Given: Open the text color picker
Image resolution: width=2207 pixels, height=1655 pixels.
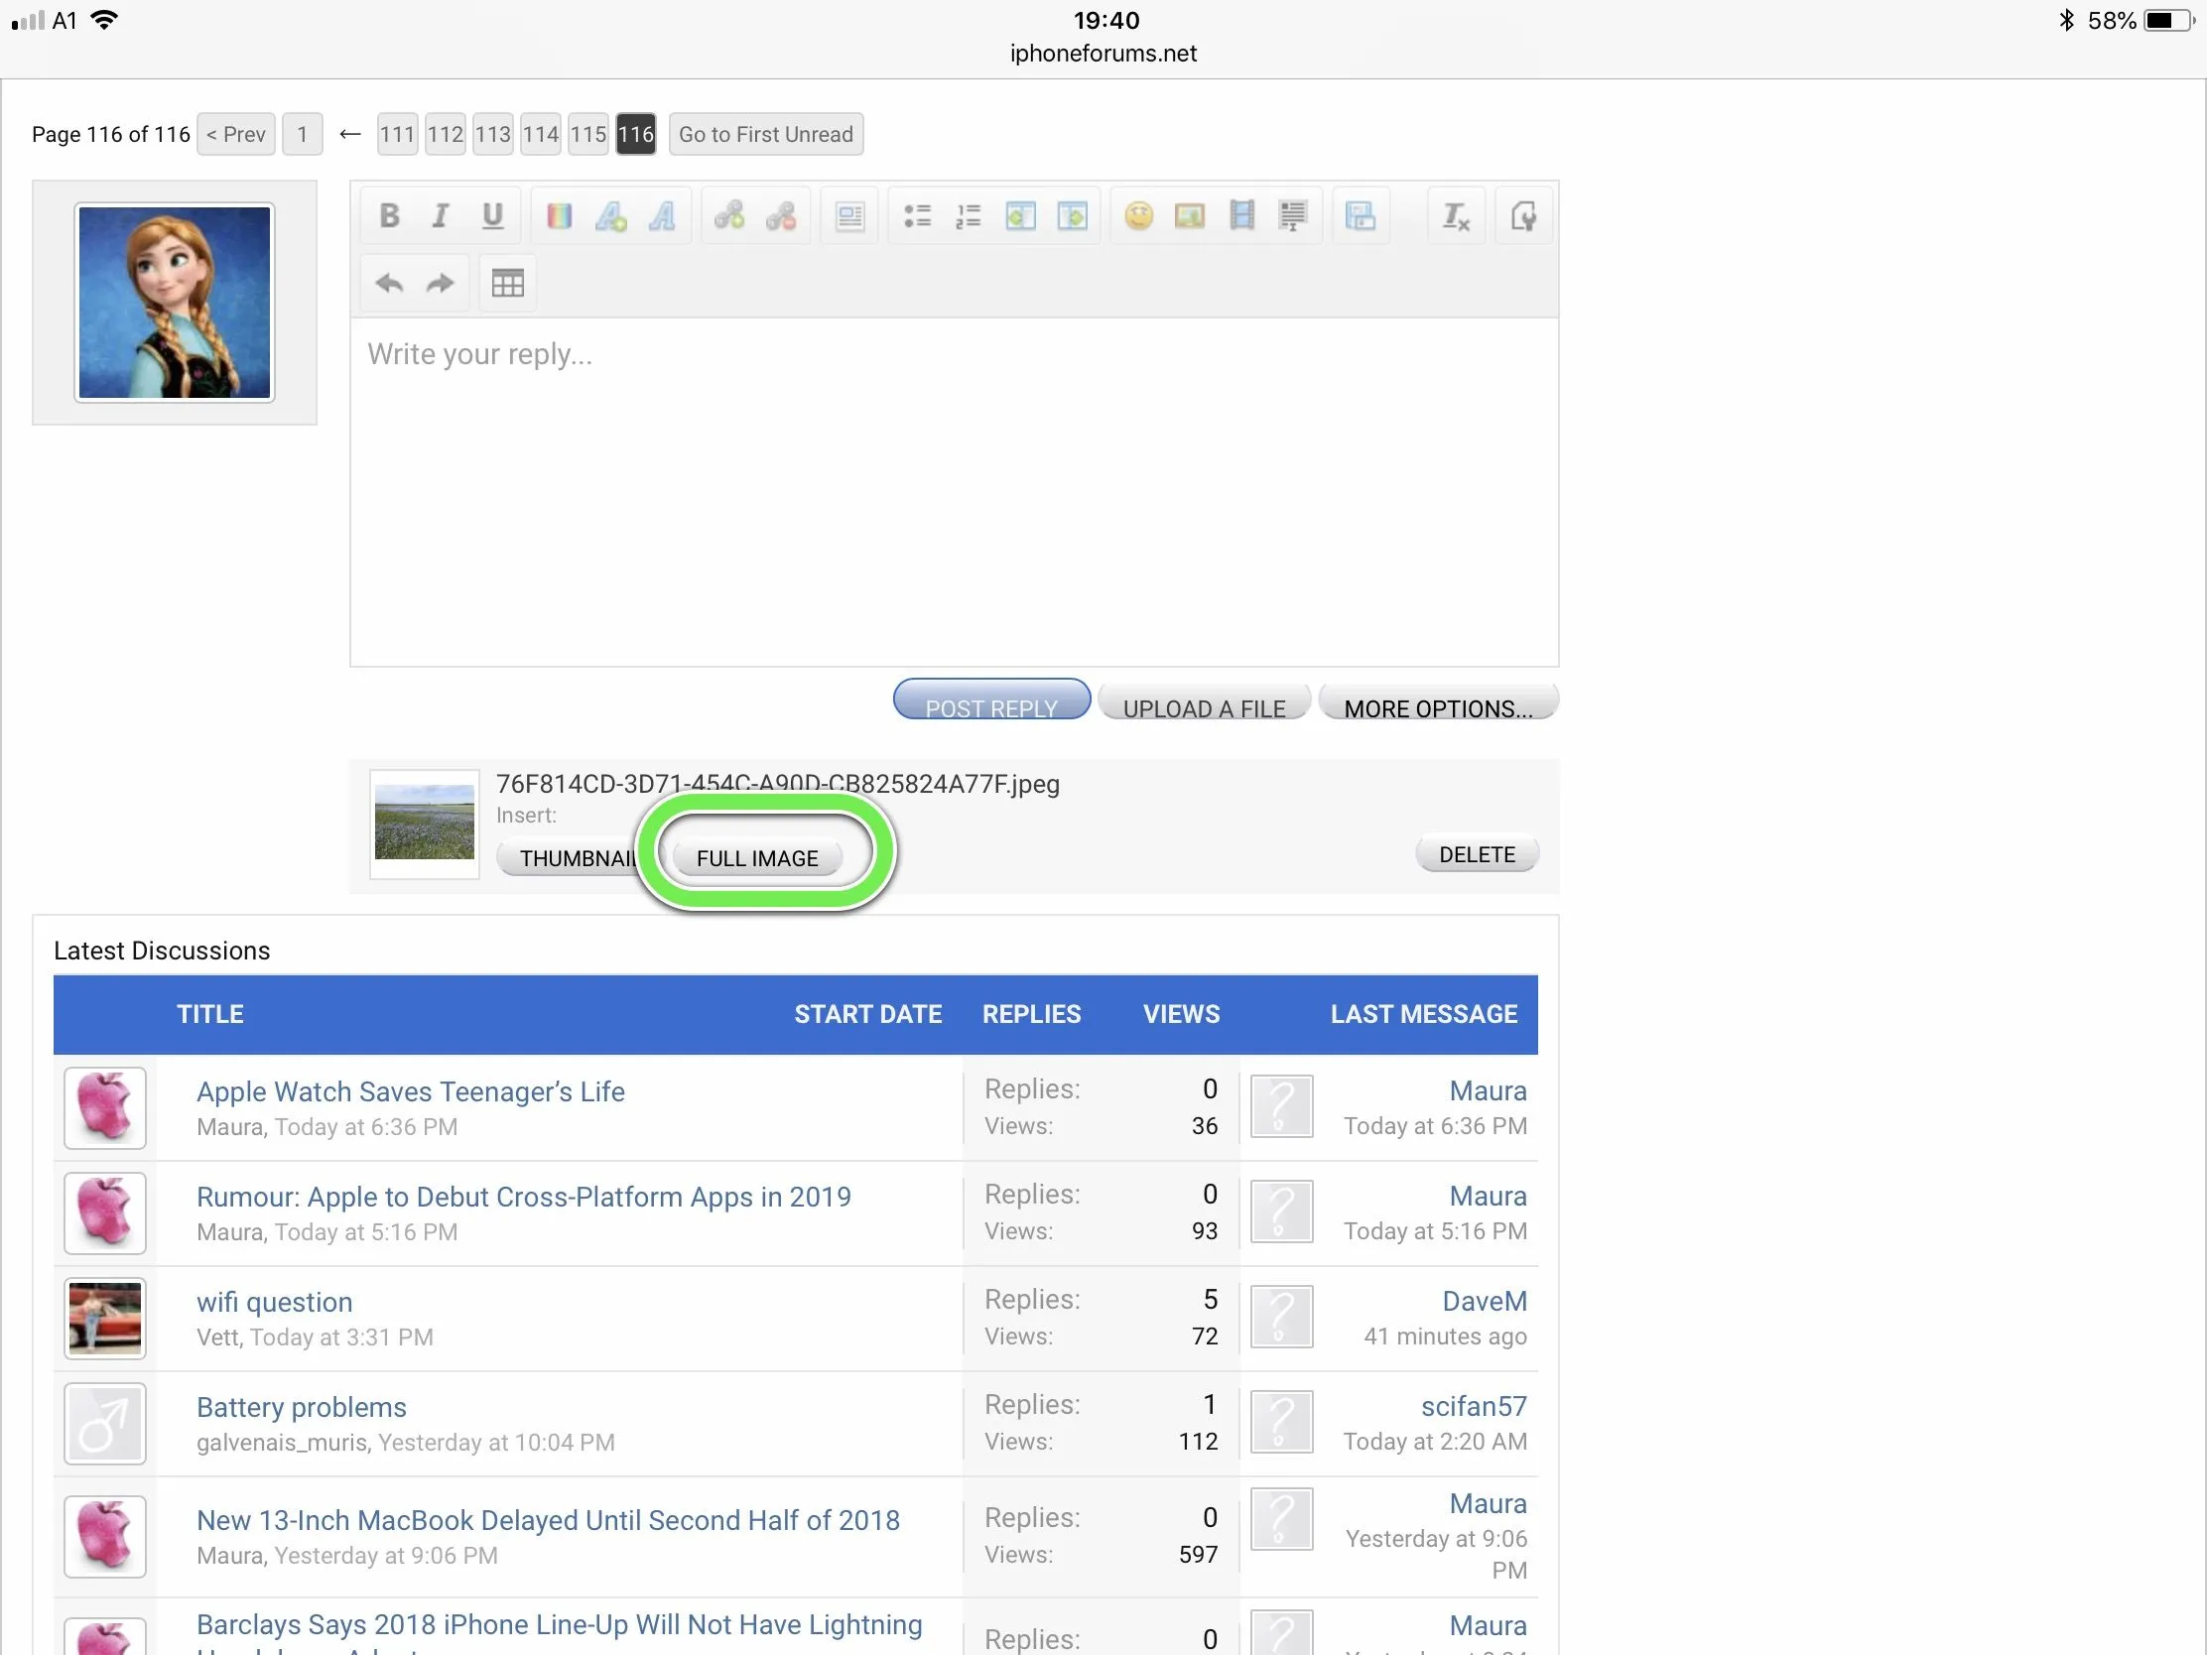Looking at the screenshot, I should tap(559, 215).
